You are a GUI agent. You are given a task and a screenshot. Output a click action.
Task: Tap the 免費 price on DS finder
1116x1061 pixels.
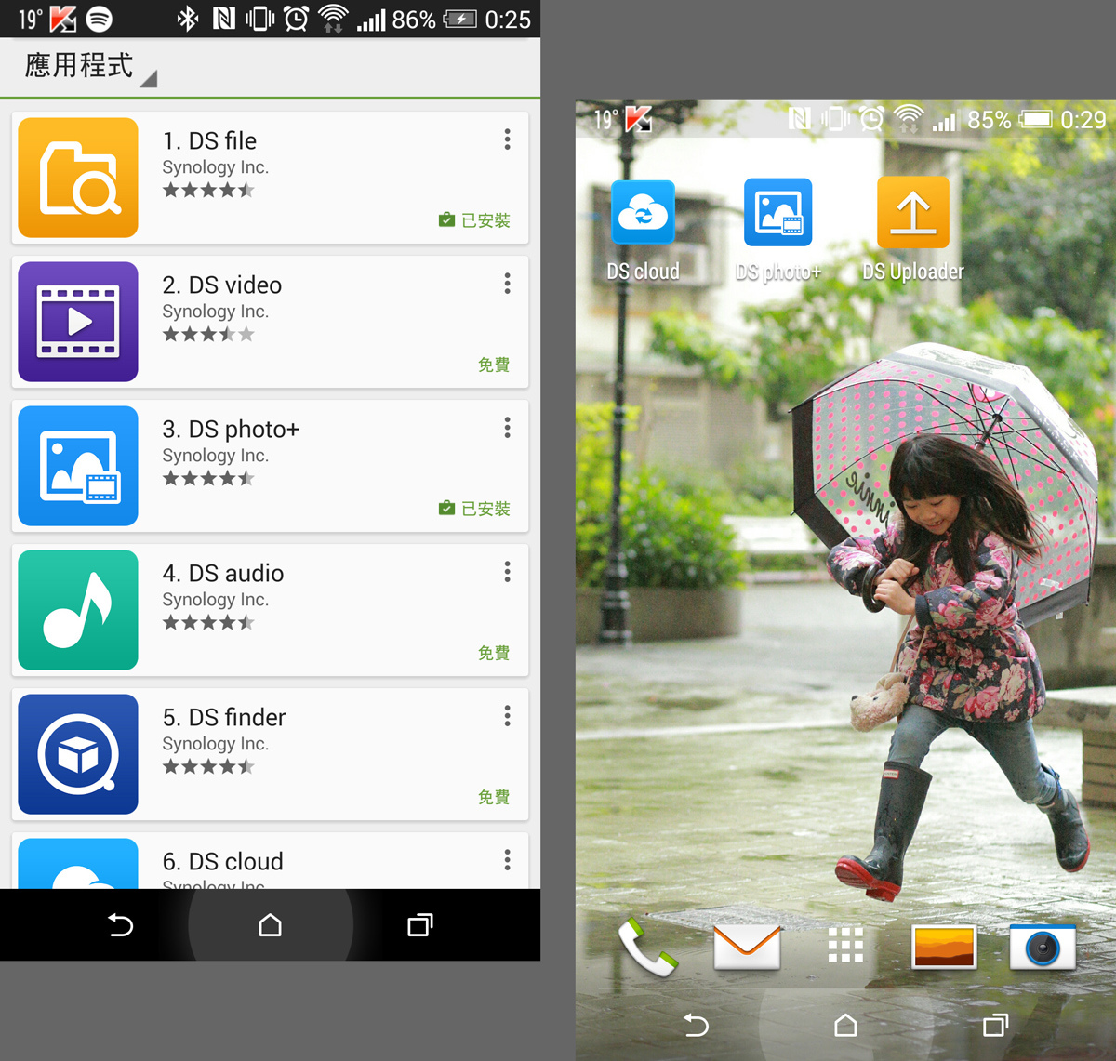click(494, 797)
